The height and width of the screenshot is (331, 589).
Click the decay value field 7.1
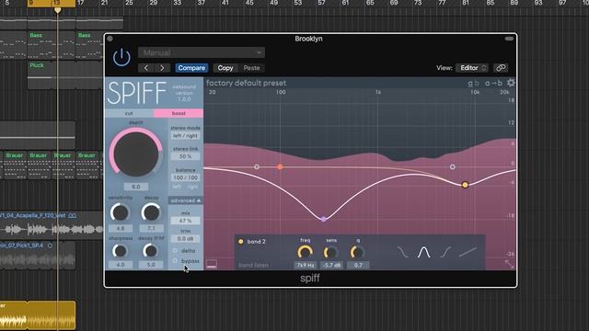151,228
